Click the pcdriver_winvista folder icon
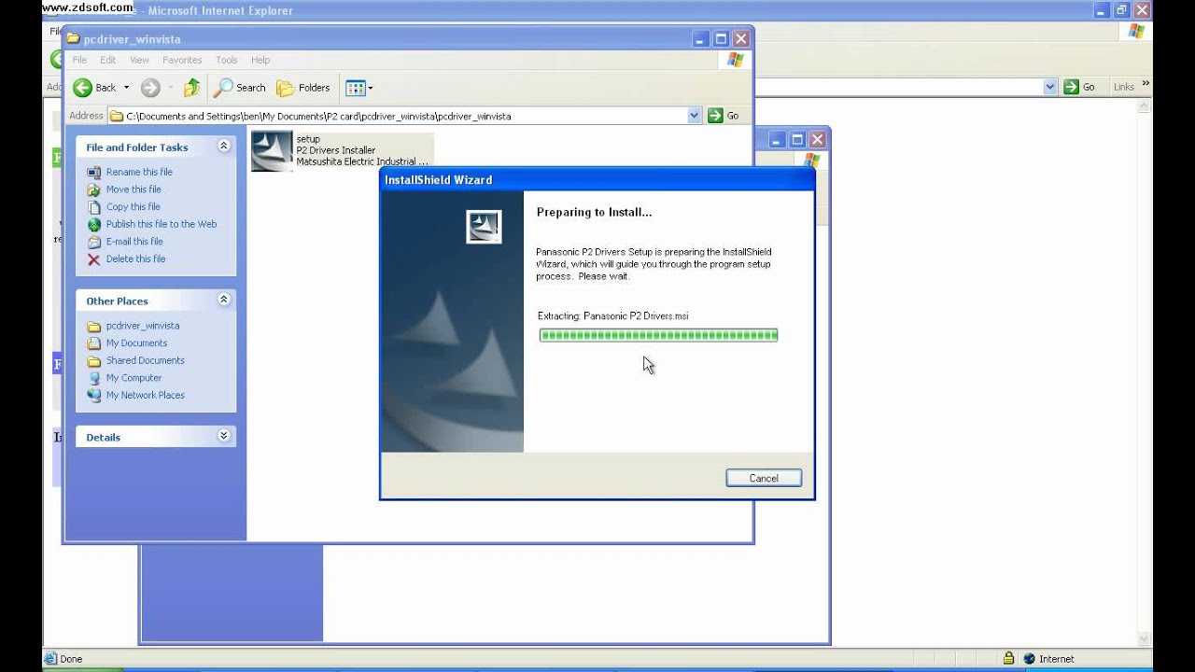Image resolution: width=1195 pixels, height=672 pixels. point(93,327)
